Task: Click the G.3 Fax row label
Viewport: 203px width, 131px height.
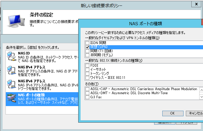Action: (96, 97)
